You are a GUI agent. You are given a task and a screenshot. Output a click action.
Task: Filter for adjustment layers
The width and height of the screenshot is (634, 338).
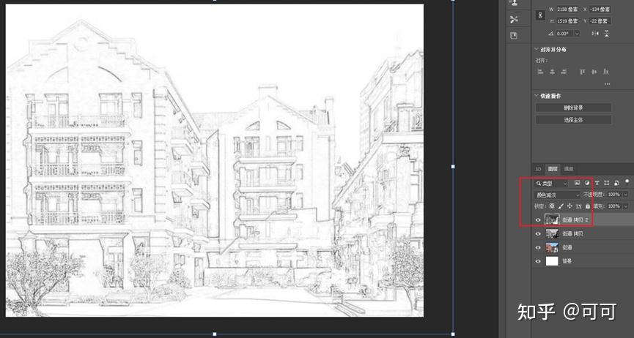[x=586, y=184]
